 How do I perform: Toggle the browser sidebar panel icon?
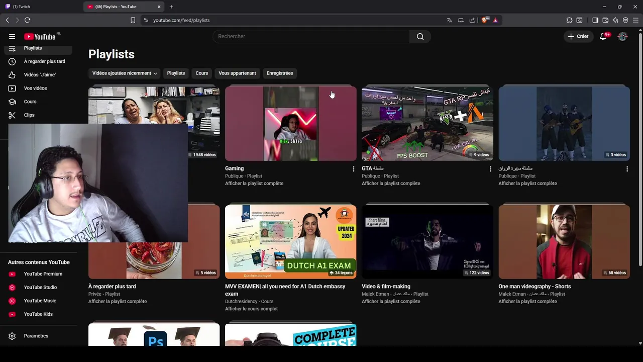(595, 20)
